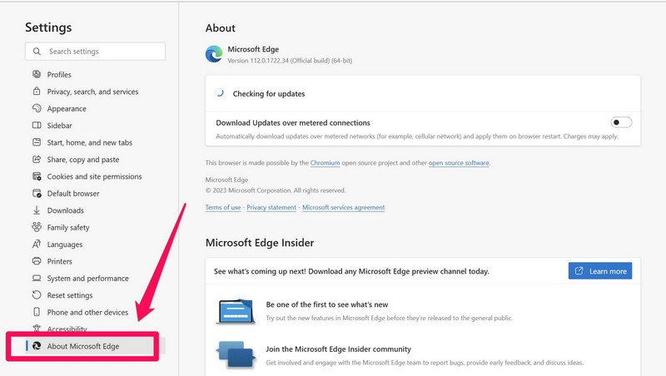Go to Appearance settings
The height and width of the screenshot is (376, 666).
click(x=67, y=109)
